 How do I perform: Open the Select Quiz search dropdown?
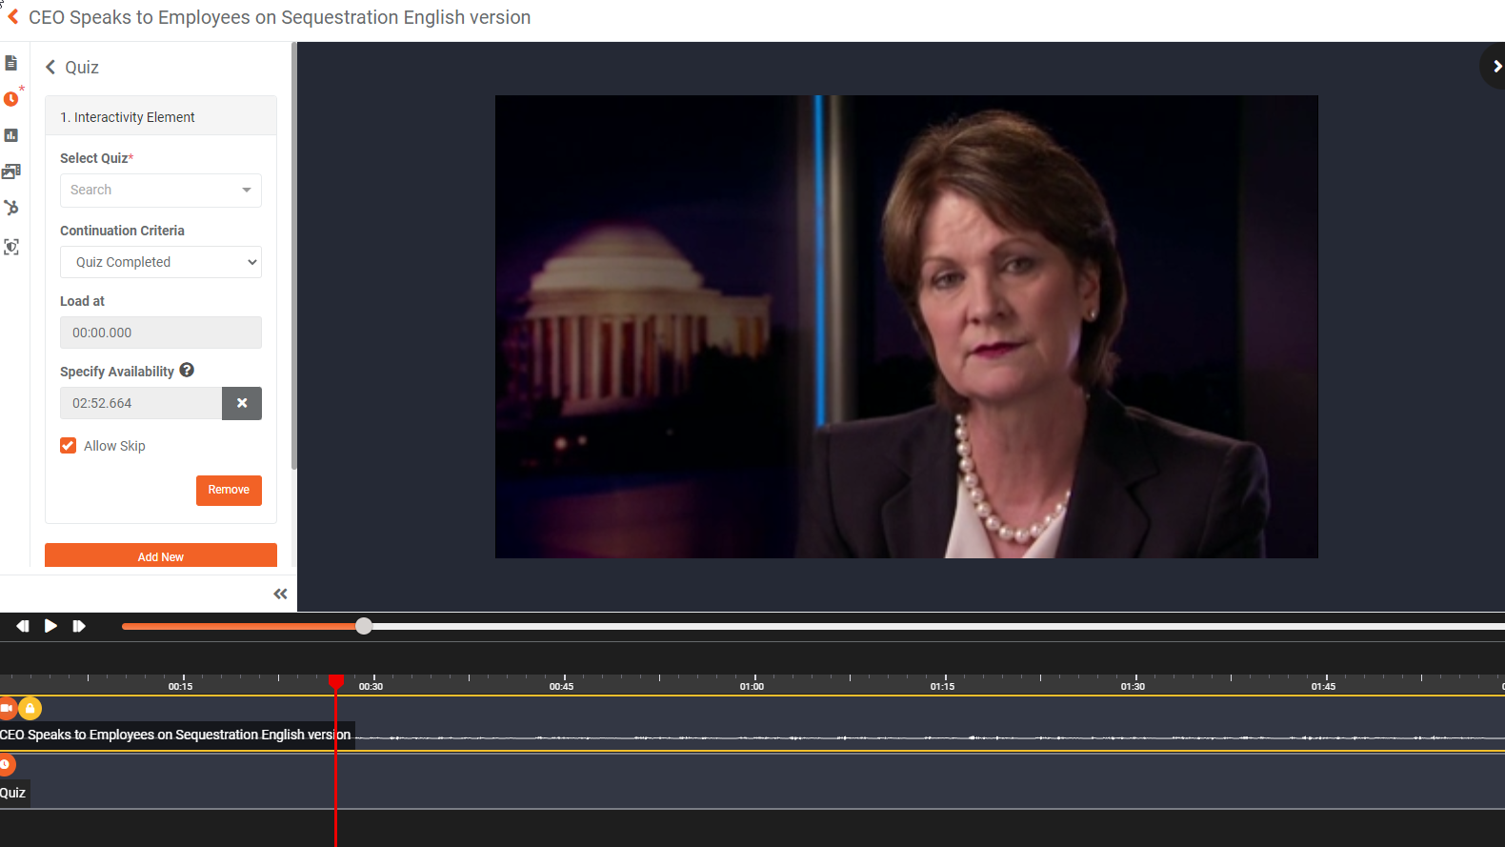coord(160,190)
